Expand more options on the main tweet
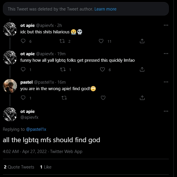This screenshot has height=177, width=177. (166, 111)
